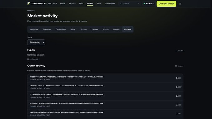Switch to the ZRC-20 tab
Screen dimensions: 212x119
pyautogui.click(x=83, y=30)
